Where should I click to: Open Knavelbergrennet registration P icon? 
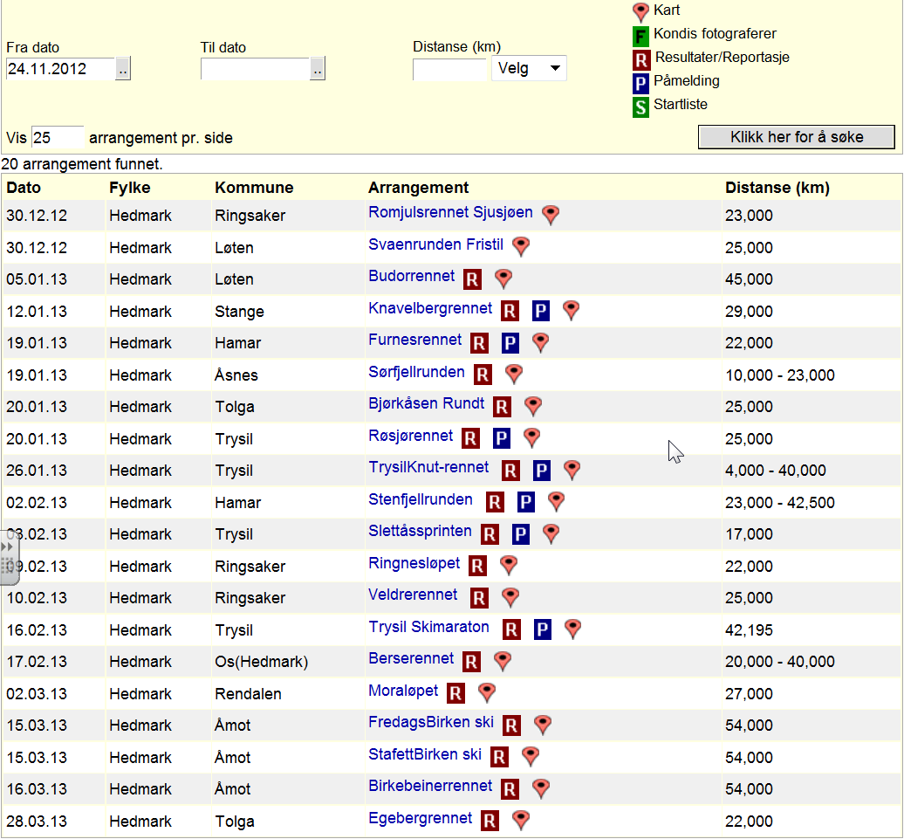pos(540,311)
